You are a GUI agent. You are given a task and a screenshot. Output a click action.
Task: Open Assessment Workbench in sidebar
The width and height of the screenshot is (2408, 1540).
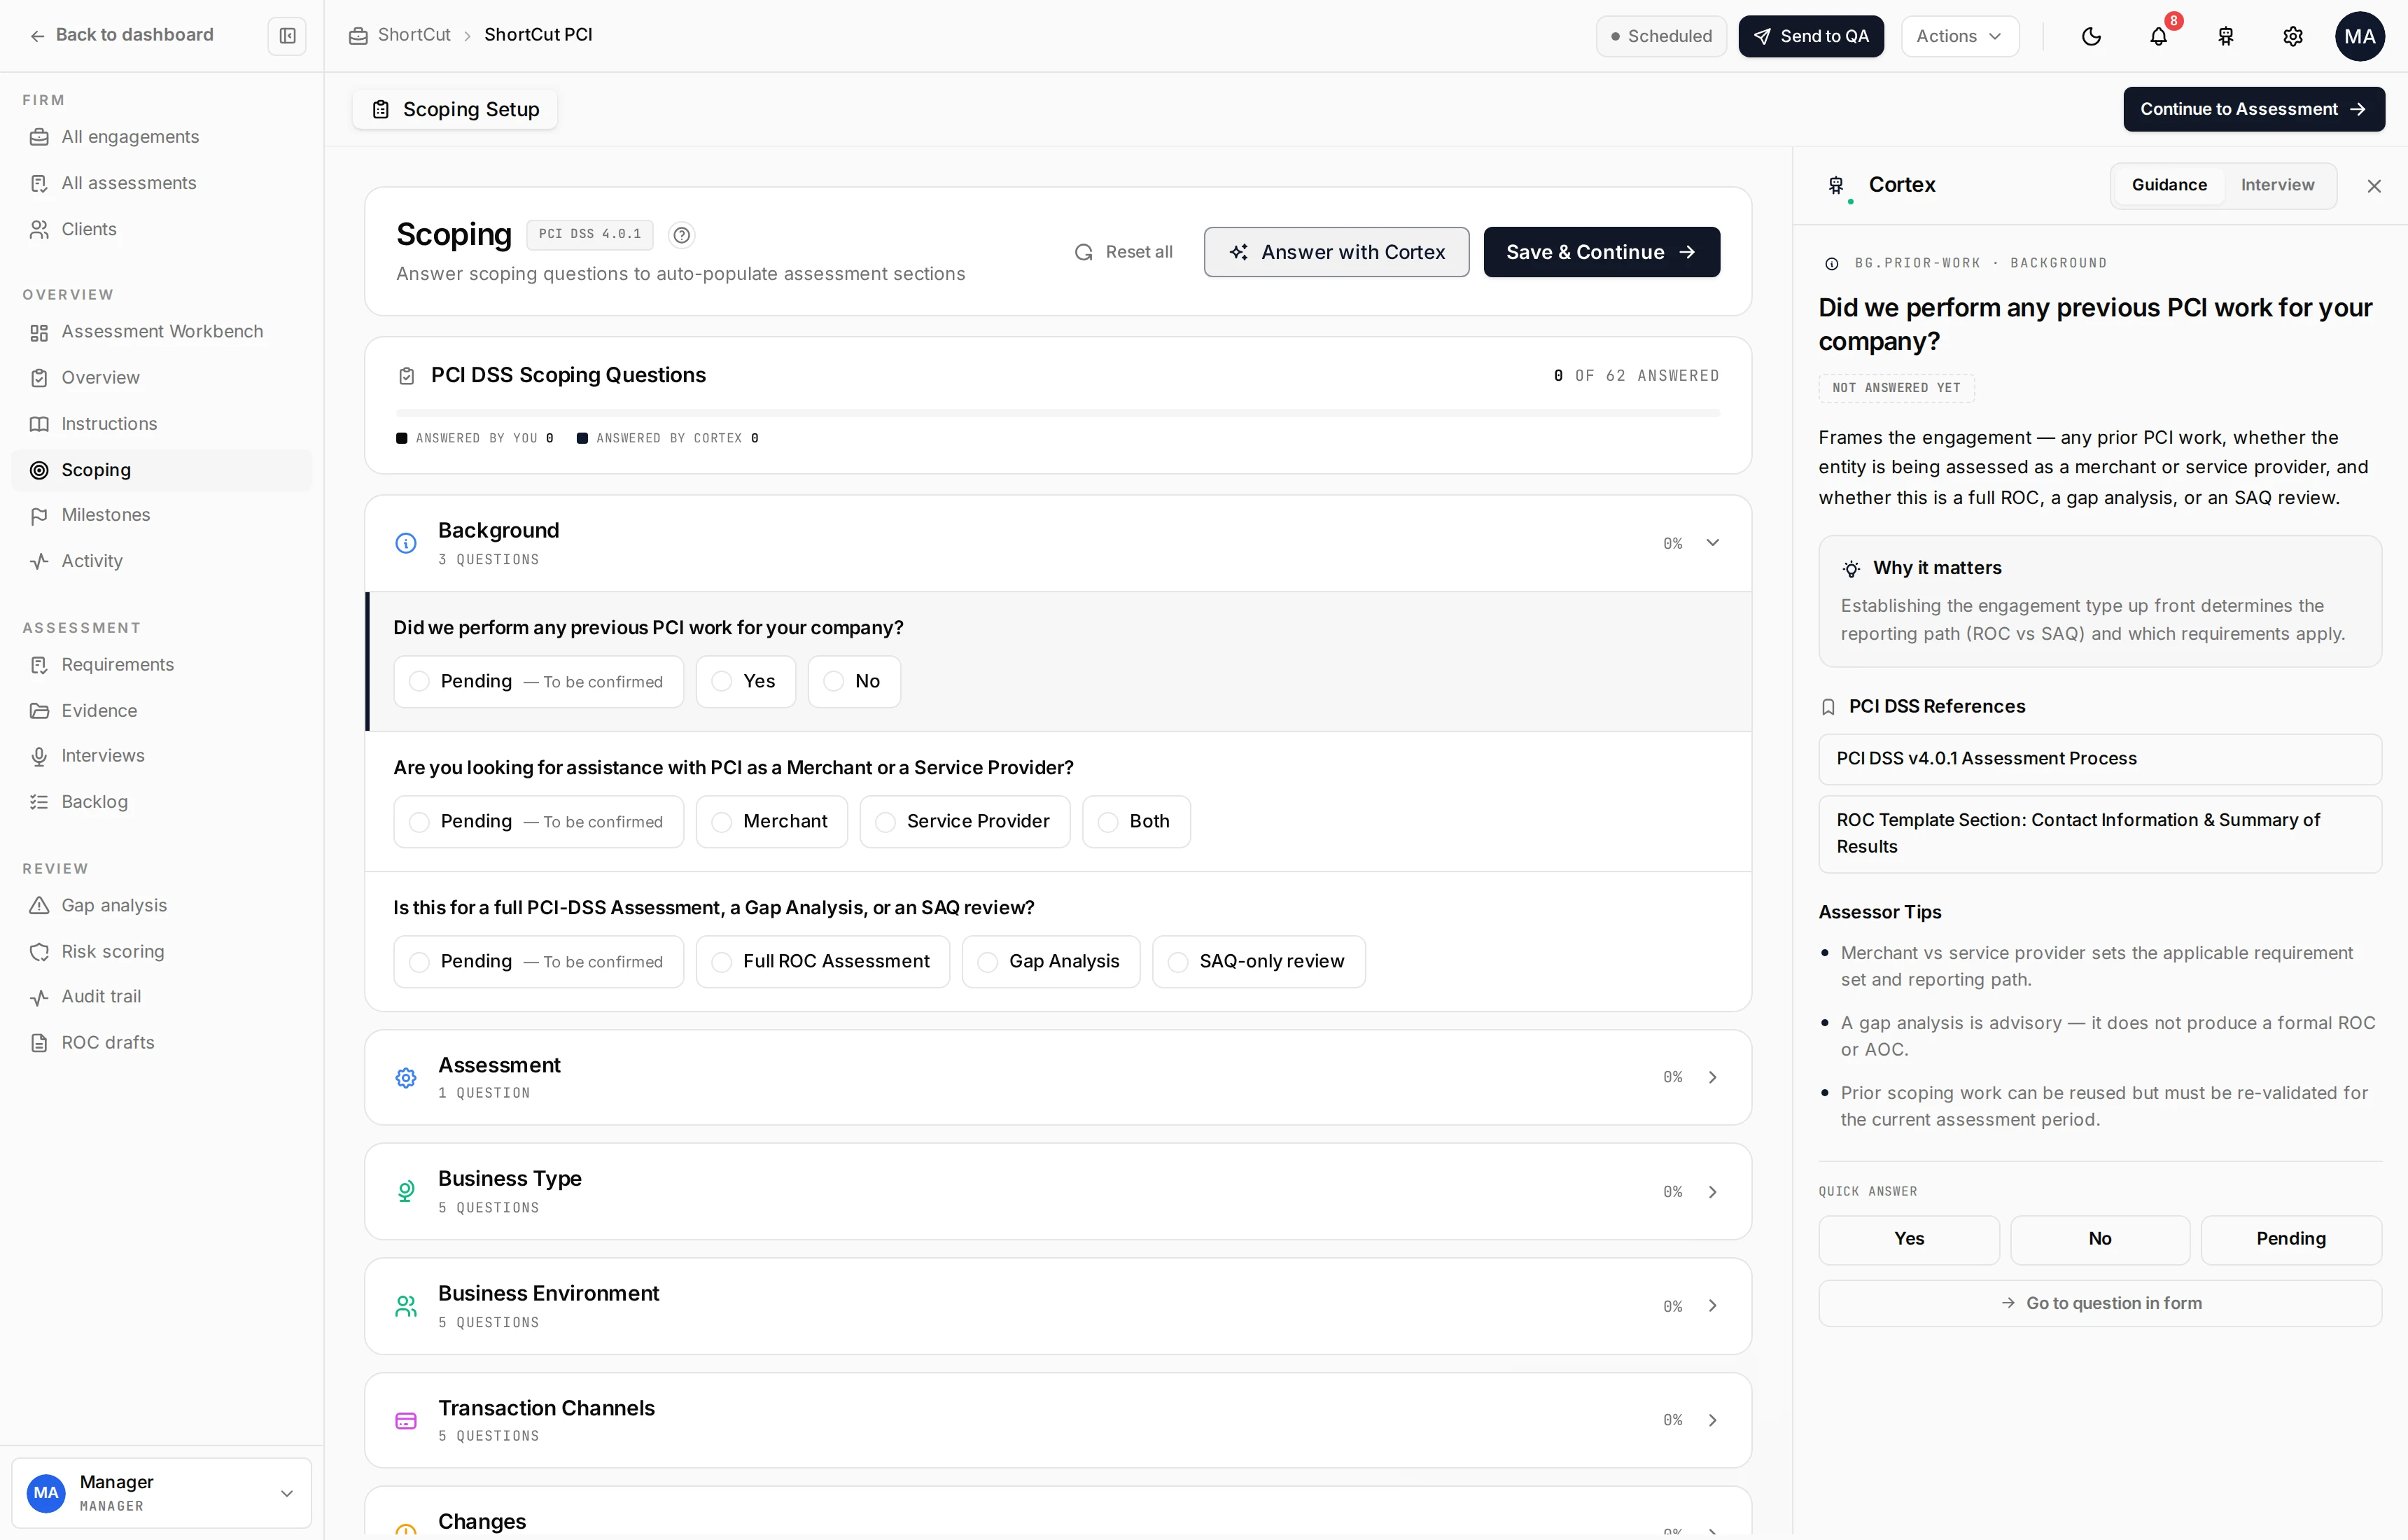[x=162, y=331]
